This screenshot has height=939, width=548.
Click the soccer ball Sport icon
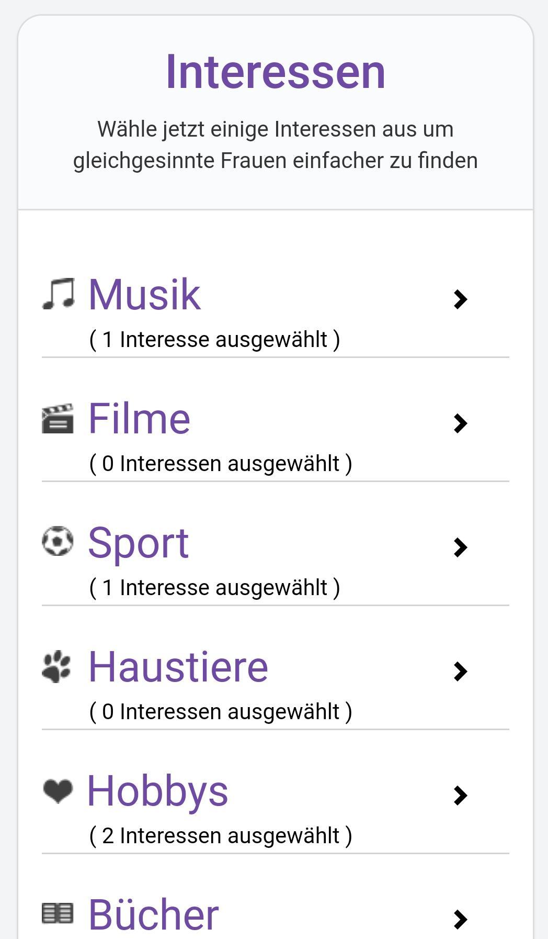click(x=58, y=541)
